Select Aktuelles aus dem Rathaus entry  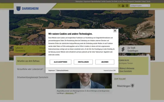(x=28, y=61)
